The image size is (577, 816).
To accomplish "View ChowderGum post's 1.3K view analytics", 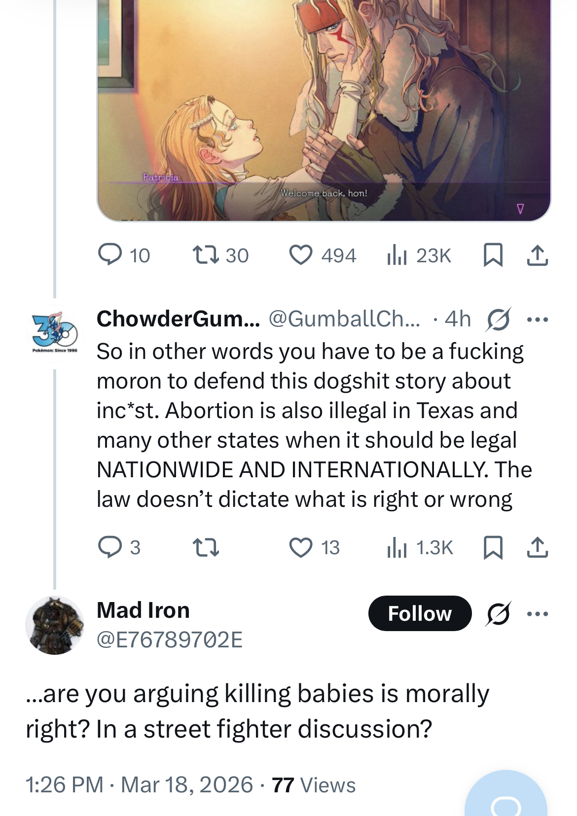I will coord(397,547).
